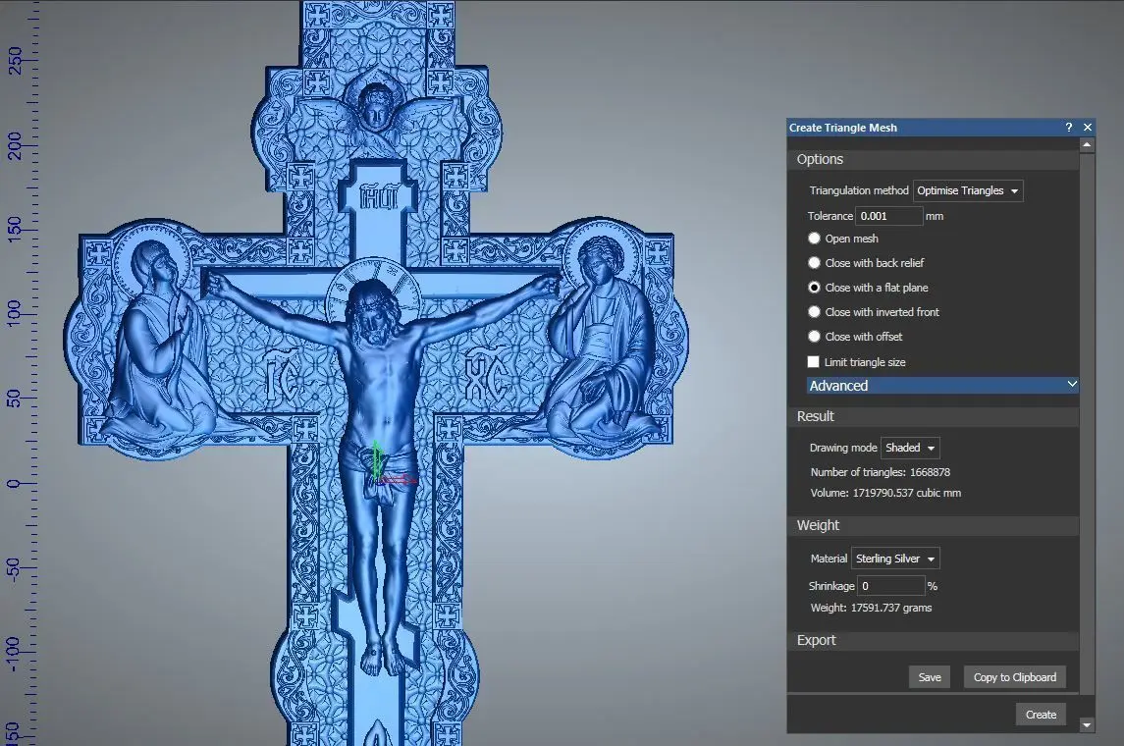Expand the Advanced section

click(942, 386)
